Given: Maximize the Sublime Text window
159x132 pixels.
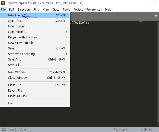Looking at the screenshot, I should pyautogui.click(x=143, y=3).
